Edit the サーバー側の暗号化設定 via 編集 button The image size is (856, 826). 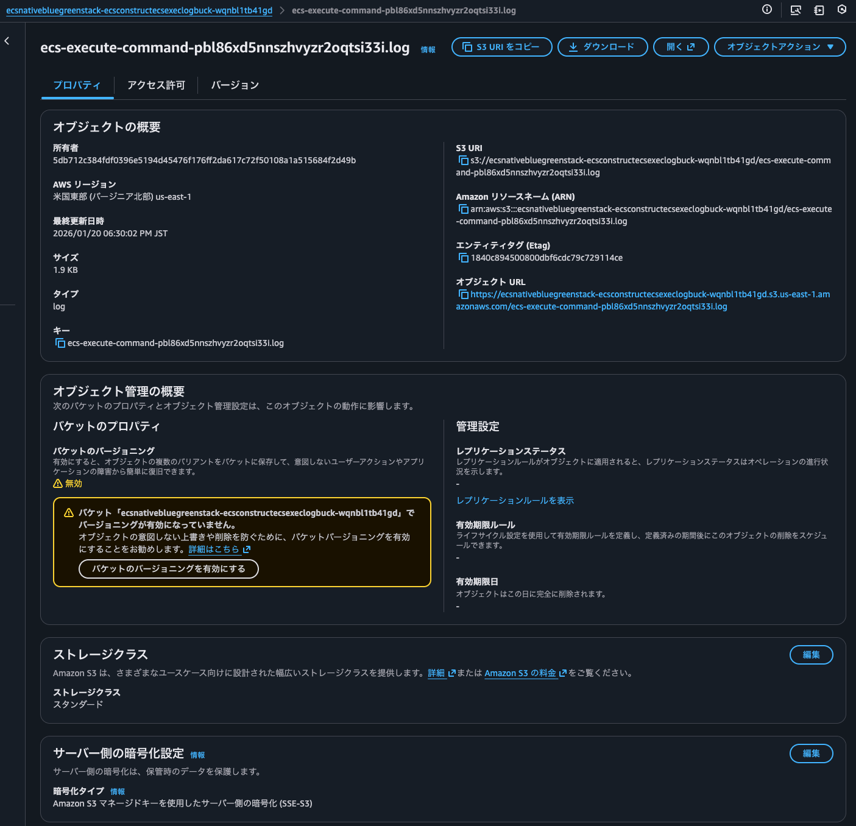click(811, 754)
